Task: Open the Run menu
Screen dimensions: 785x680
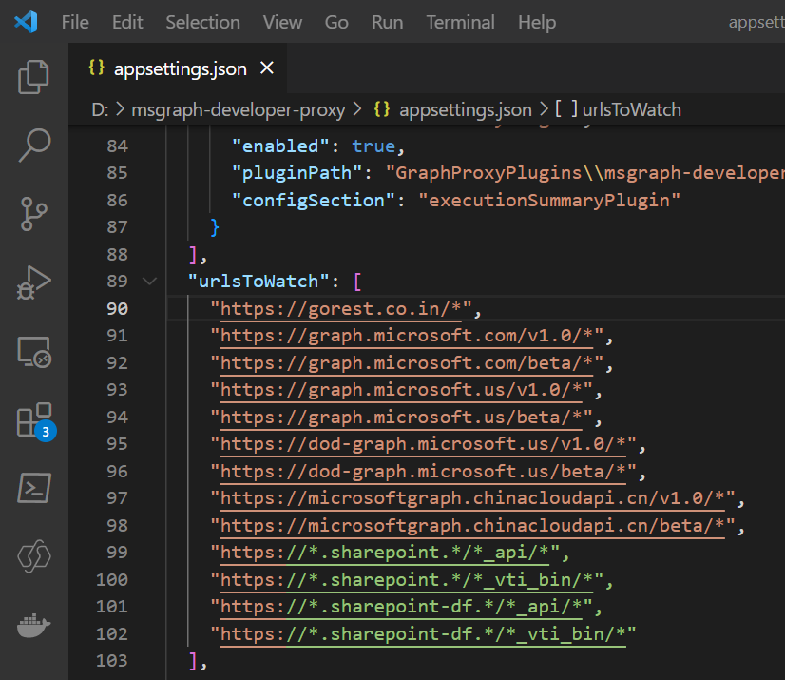Action: pos(387,22)
